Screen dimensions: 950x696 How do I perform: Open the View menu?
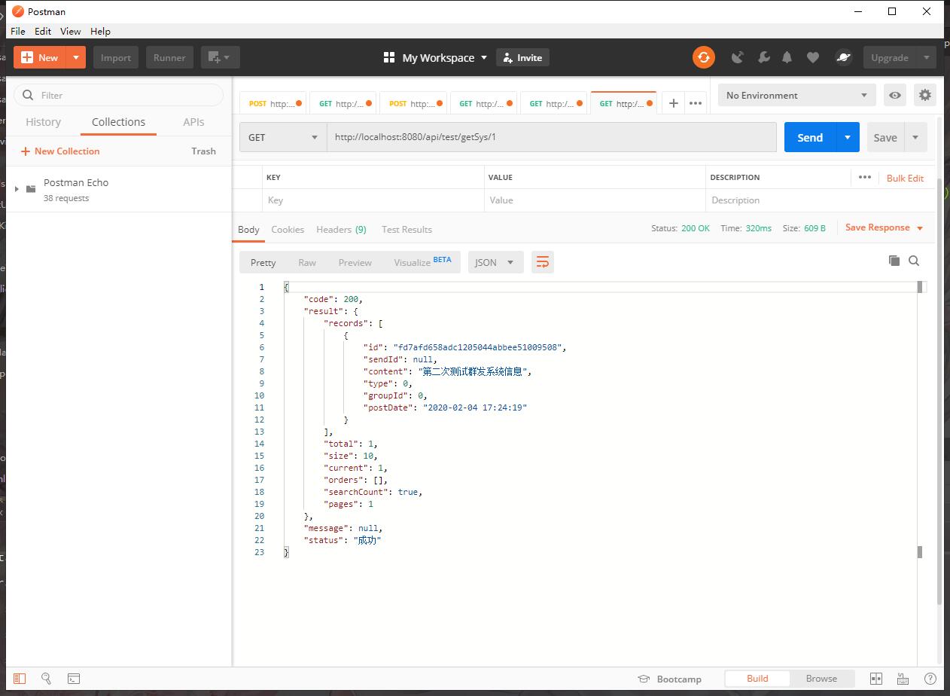click(x=70, y=31)
